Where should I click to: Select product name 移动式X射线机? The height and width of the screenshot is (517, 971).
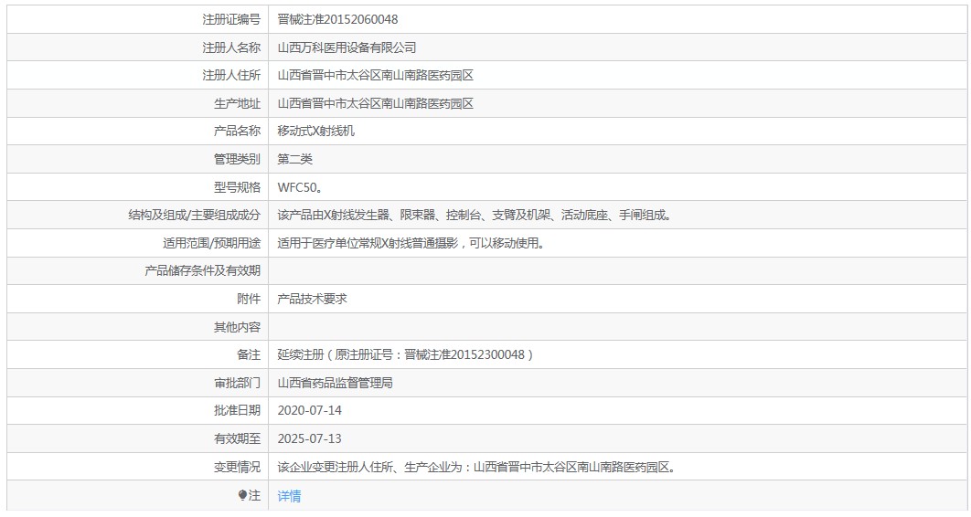pyautogui.click(x=315, y=132)
